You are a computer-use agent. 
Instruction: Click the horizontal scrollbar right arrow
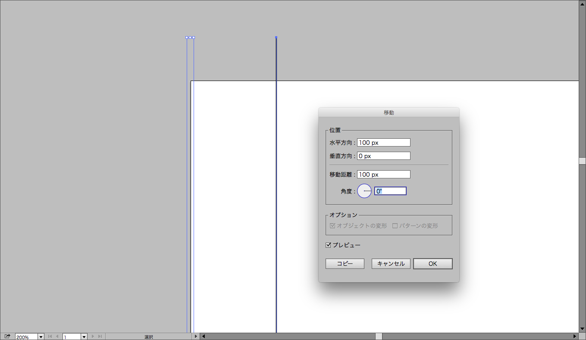click(x=575, y=337)
